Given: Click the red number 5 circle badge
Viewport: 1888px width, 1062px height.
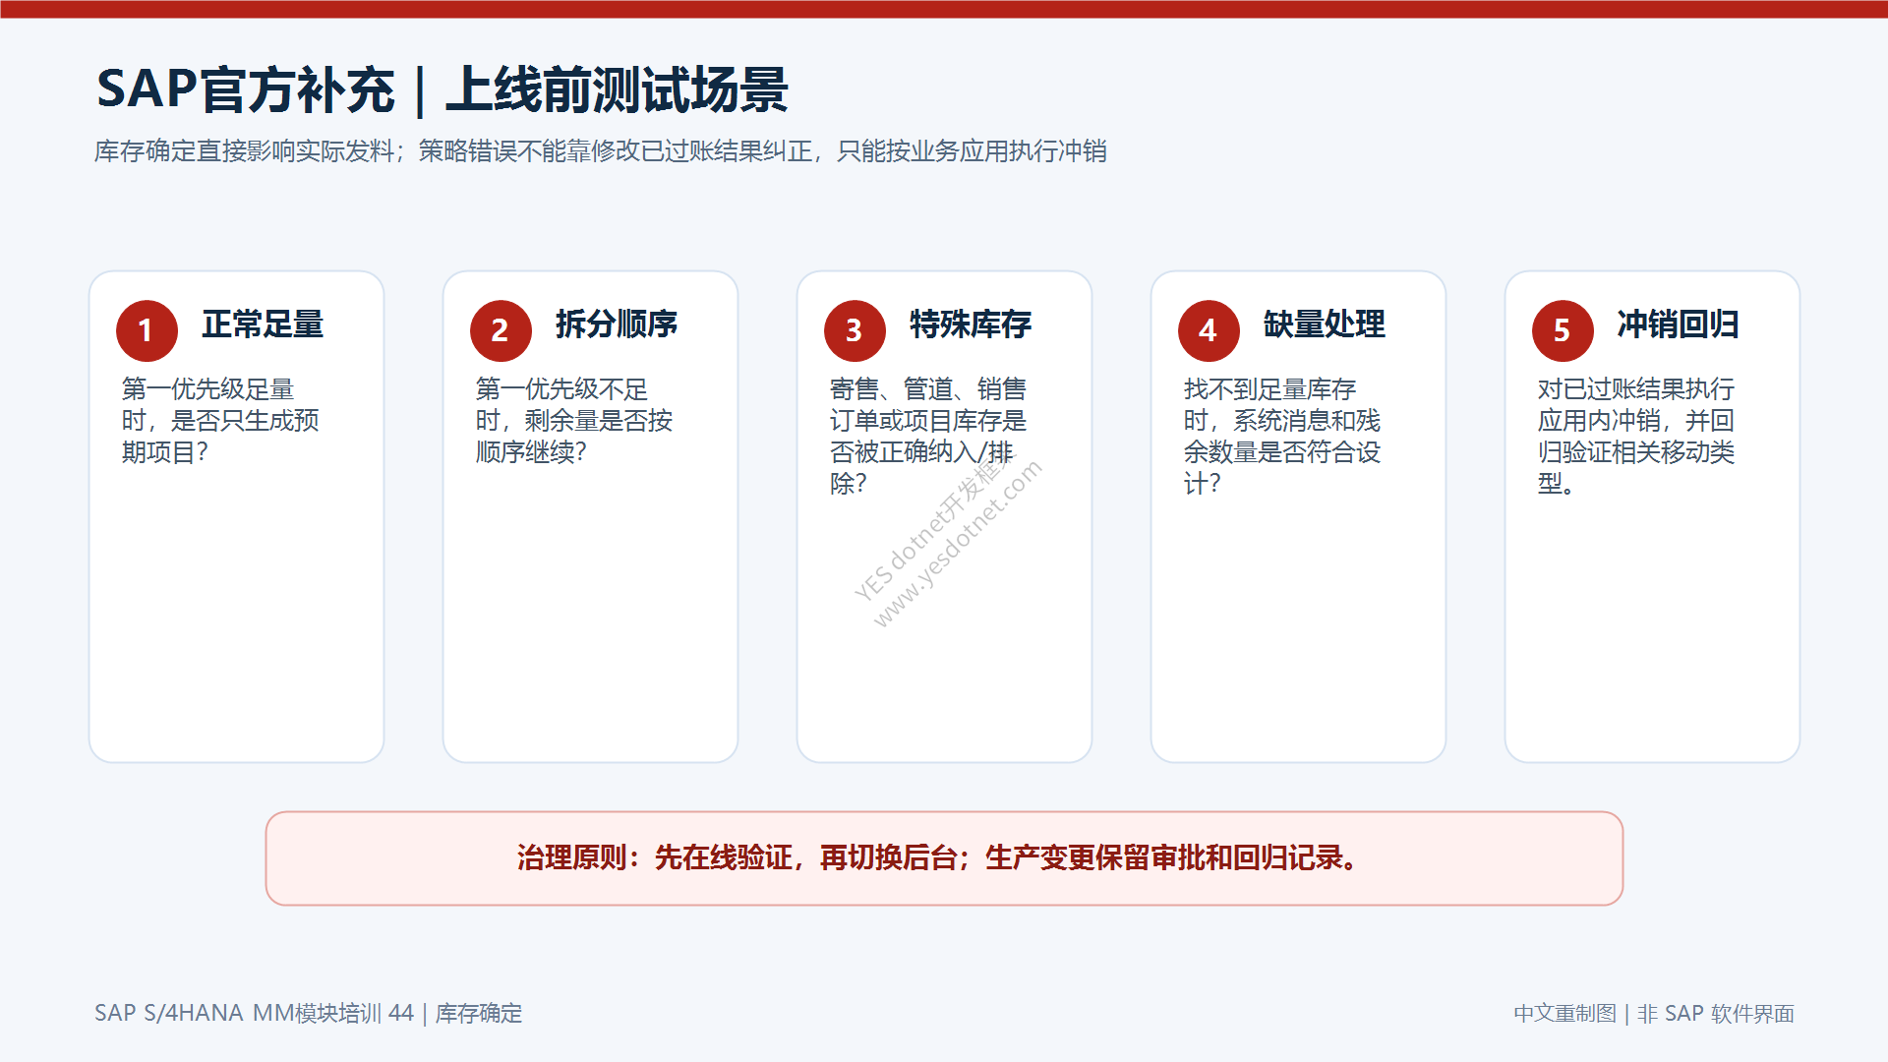Looking at the screenshot, I should point(1563,330).
